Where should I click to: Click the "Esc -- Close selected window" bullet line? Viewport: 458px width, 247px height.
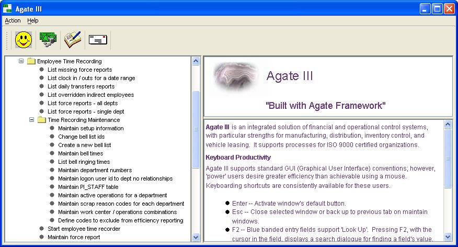(x=330, y=216)
